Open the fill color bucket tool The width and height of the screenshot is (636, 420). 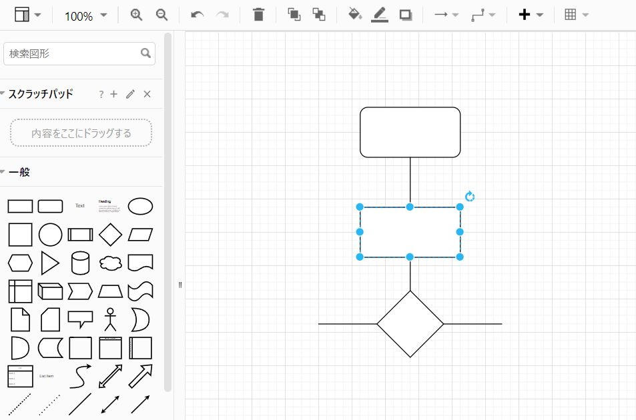tap(355, 15)
